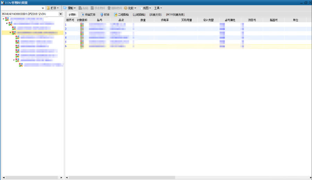This screenshot has height=180, width=312.
Task: Collapse the last expandable tree node
Action: click(14, 60)
